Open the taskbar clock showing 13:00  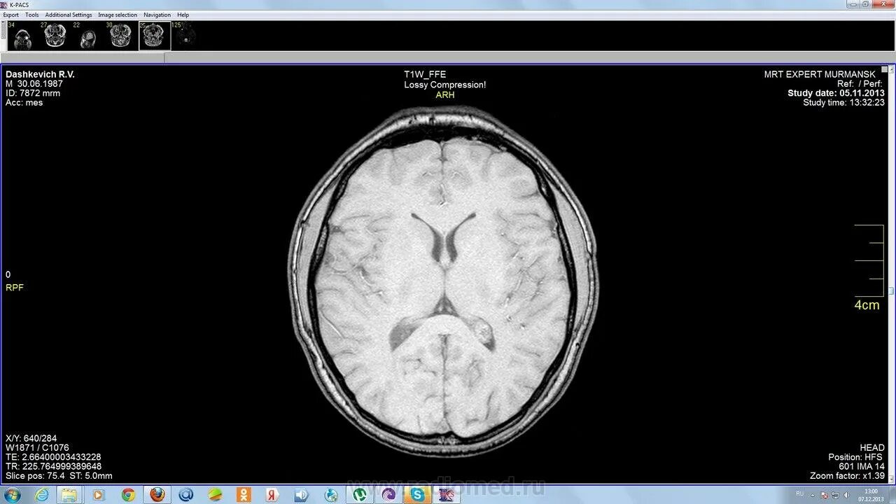[x=871, y=495]
